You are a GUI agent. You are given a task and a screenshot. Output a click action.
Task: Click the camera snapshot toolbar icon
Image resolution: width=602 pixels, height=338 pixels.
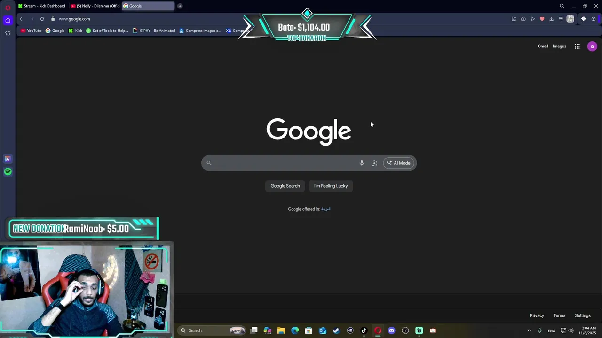pos(523,19)
